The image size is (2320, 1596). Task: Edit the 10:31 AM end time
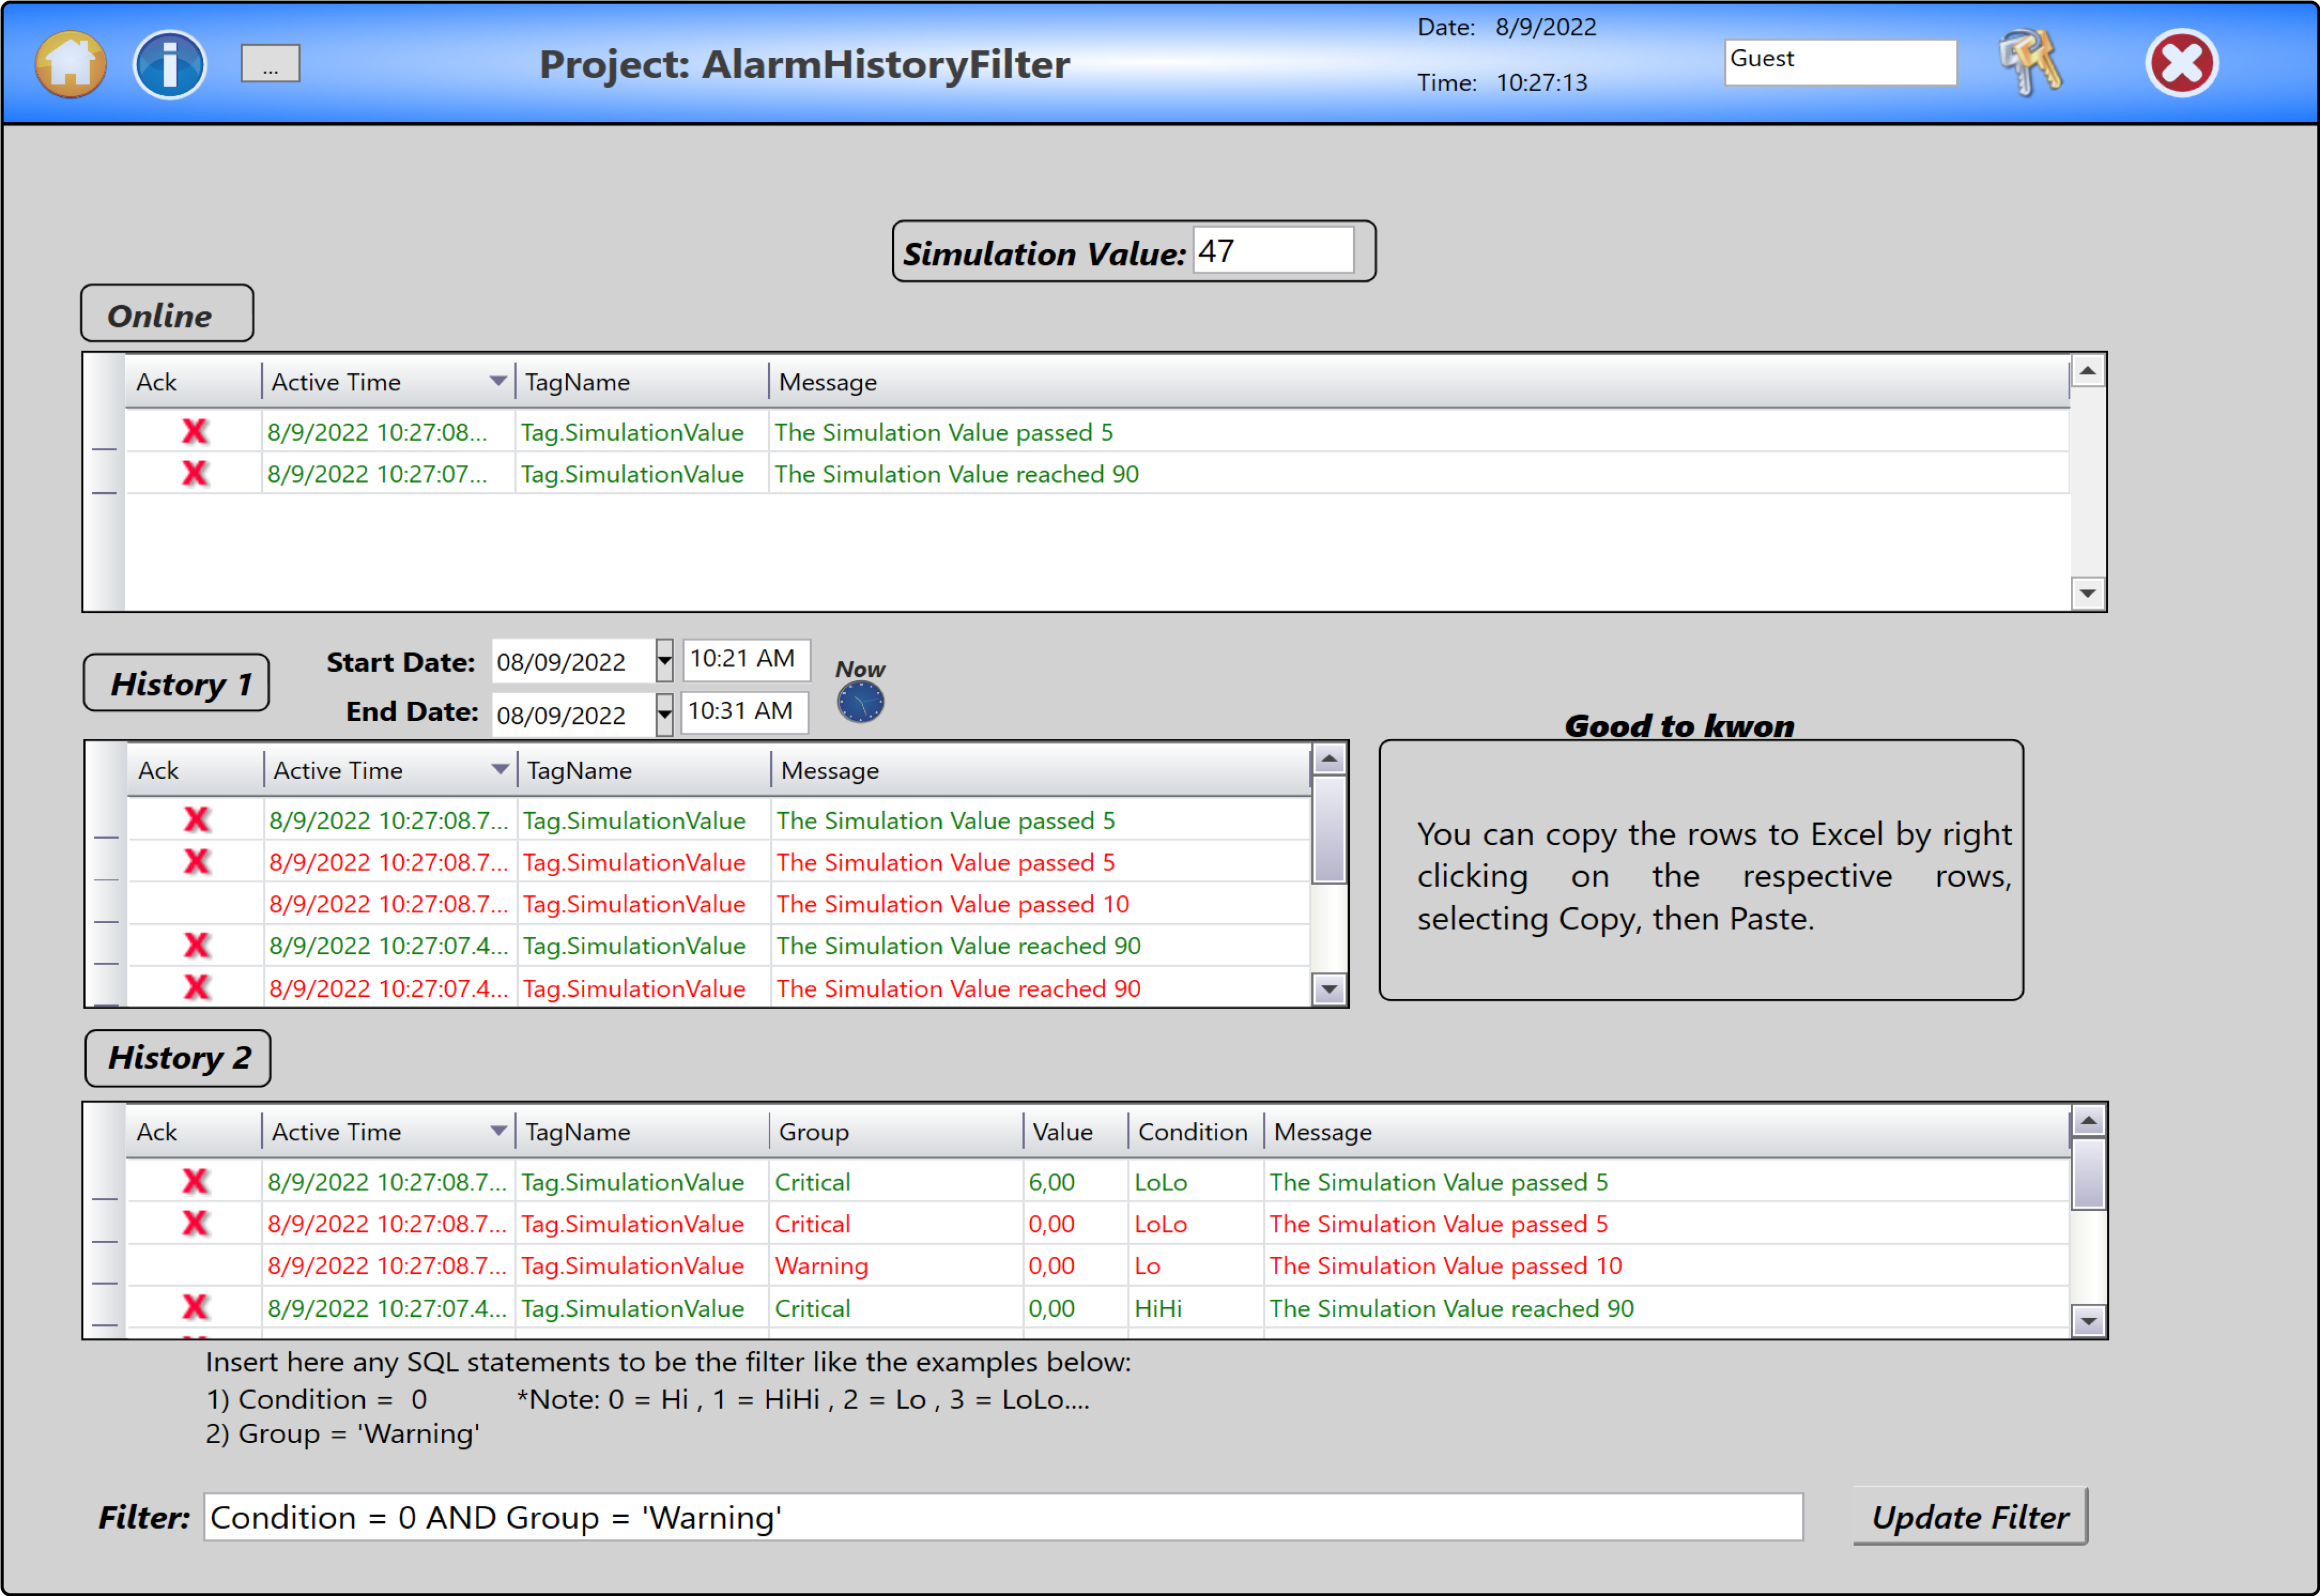point(745,712)
